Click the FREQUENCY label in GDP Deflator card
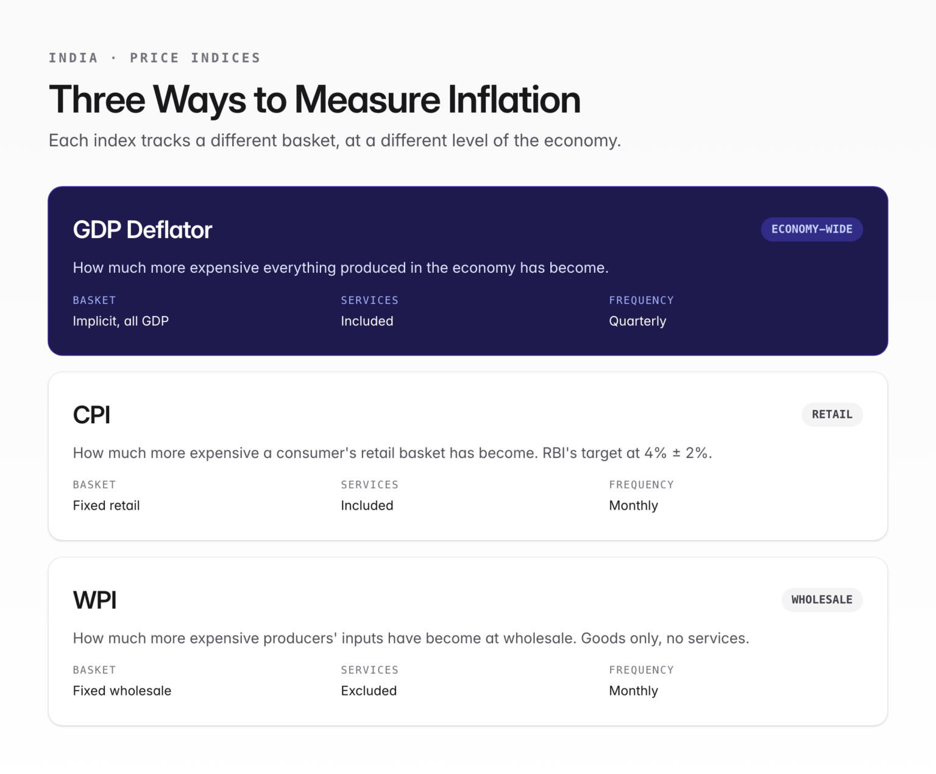The width and height of the screenshot is (936, 774). coord(641,300)
